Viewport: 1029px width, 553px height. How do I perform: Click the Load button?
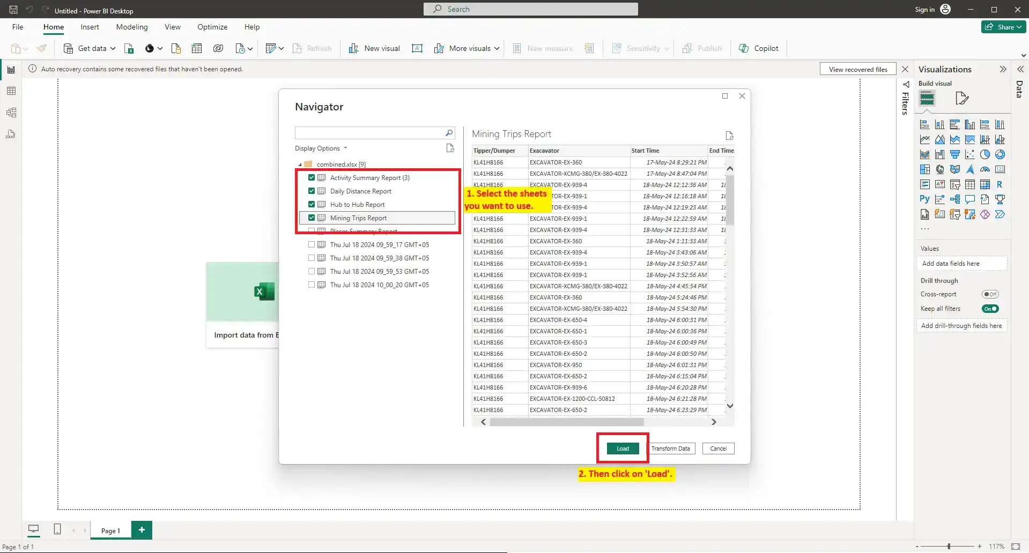click(622, 449)
